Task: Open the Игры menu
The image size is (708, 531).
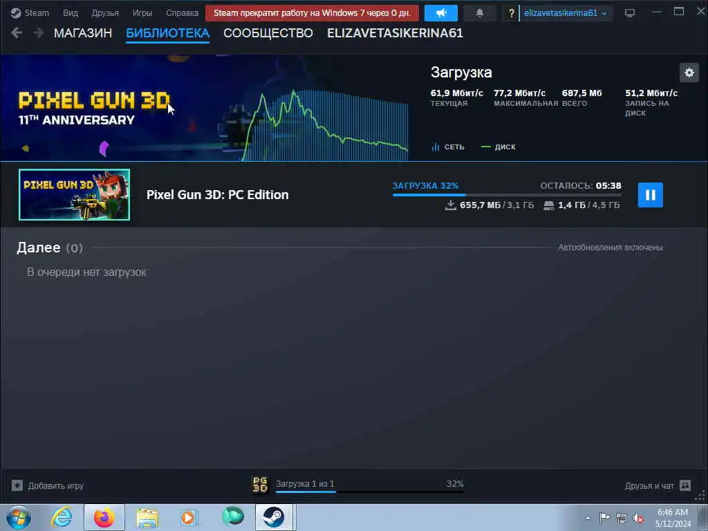Action: 142,12
